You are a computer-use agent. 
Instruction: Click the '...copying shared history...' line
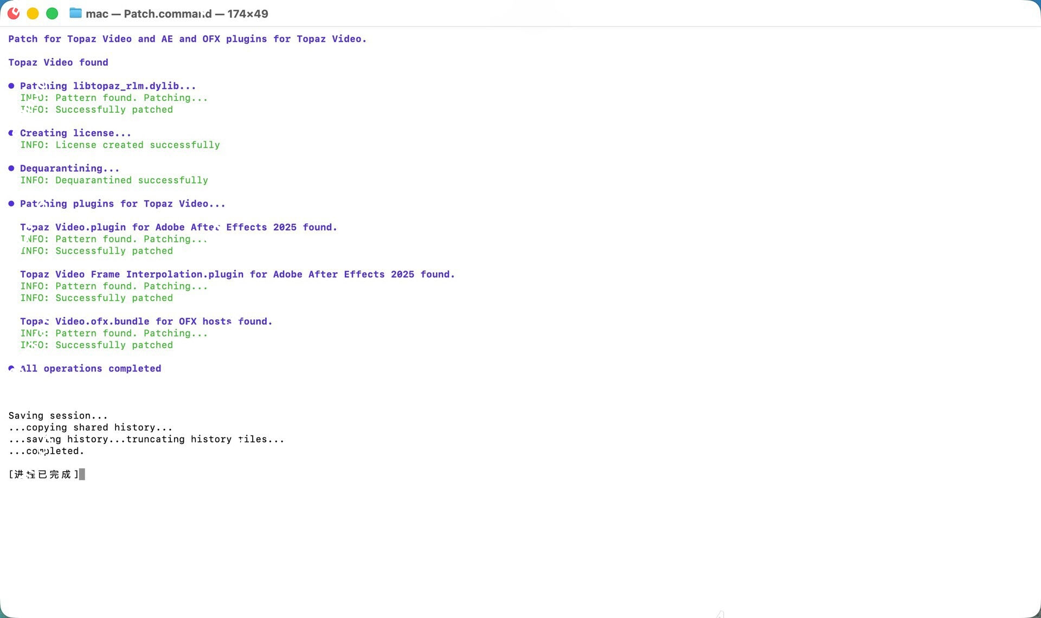point(91,428)
